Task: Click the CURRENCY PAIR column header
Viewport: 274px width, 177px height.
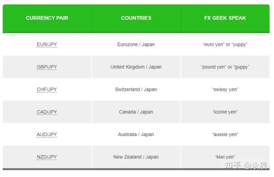Action: [x=47, y=18]
